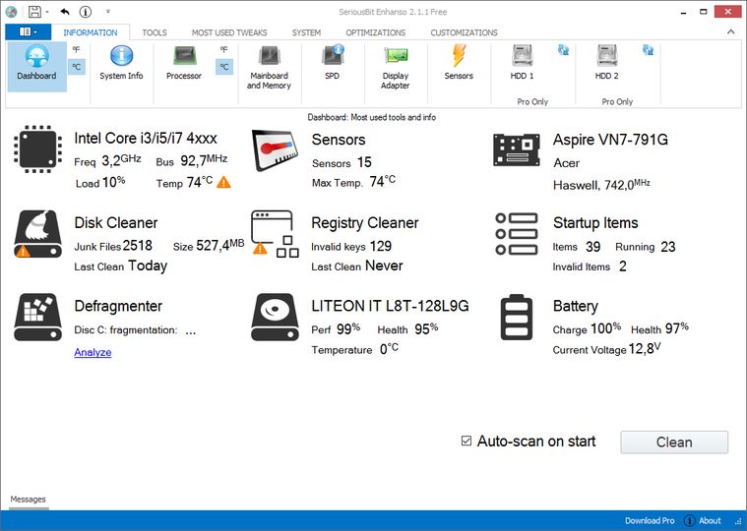Viewport: 747px width, 531px height.
Task: Click the Sensors dashboard heading
Action: 339,140
